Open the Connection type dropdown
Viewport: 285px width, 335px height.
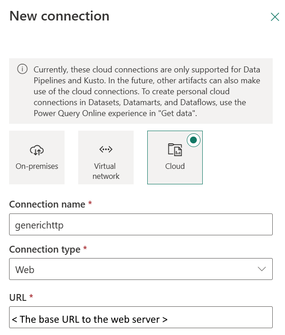(x=141, y=269)
